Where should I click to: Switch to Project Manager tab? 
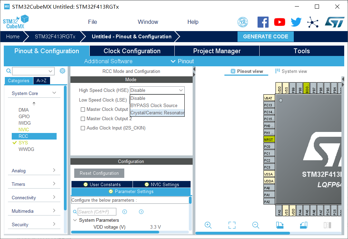[x=217, y=51]
